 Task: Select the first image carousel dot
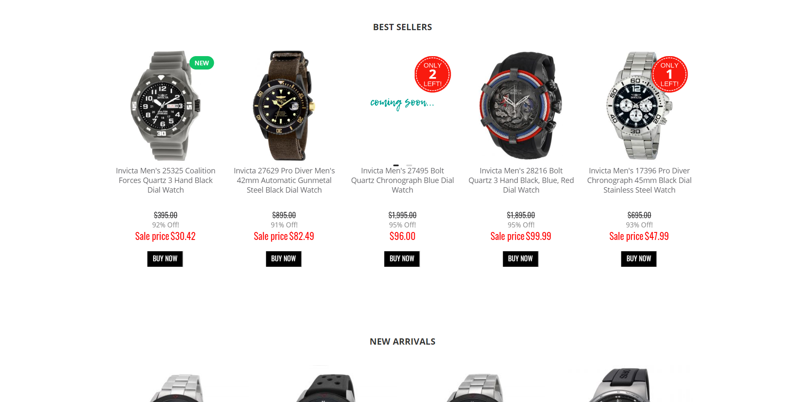click(396, 165)
